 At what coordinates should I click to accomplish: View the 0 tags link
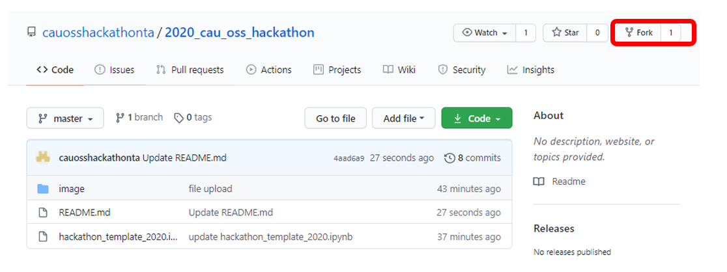coord(193,117)
